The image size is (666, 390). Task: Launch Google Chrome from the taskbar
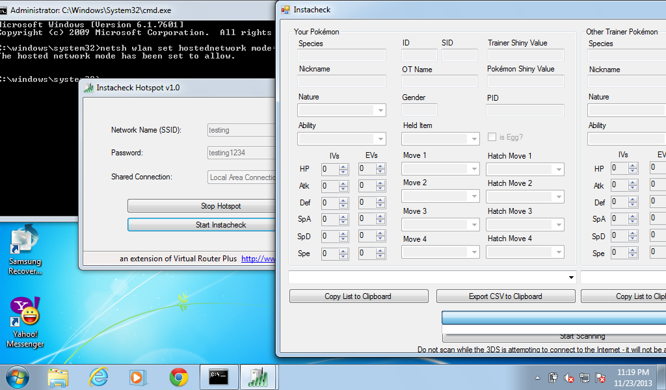pyautogui.click(x=179, y=377)
